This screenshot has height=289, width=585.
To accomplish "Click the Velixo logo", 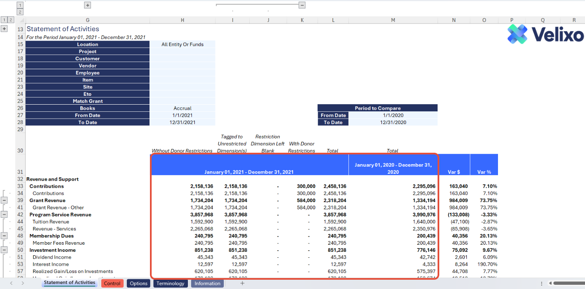I will pos(545,34).
